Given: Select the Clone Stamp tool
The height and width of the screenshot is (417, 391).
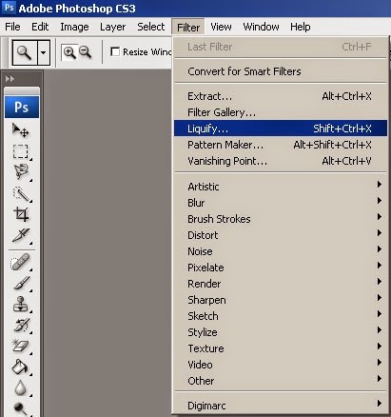Looking at the screenshot, I should [x=21, y=304].
